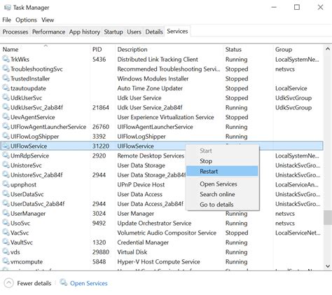The width and height of the screenshot is (332, 295).
Task: Switch to the Performance tab
Action: [48, 32]
